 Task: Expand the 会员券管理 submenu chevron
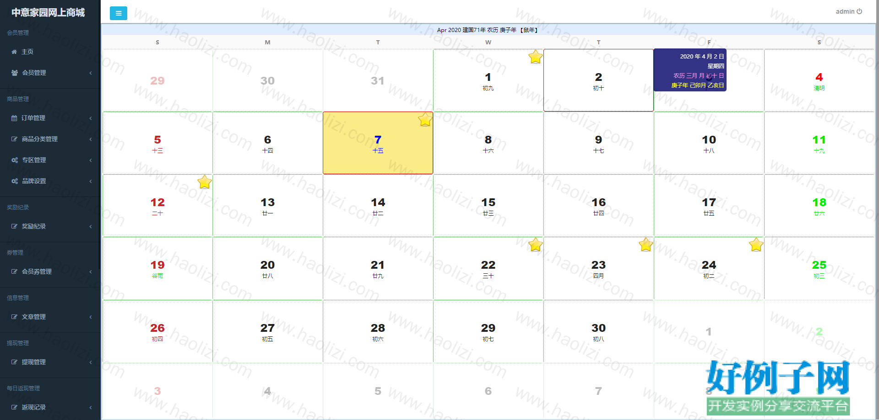pos(91,271)
